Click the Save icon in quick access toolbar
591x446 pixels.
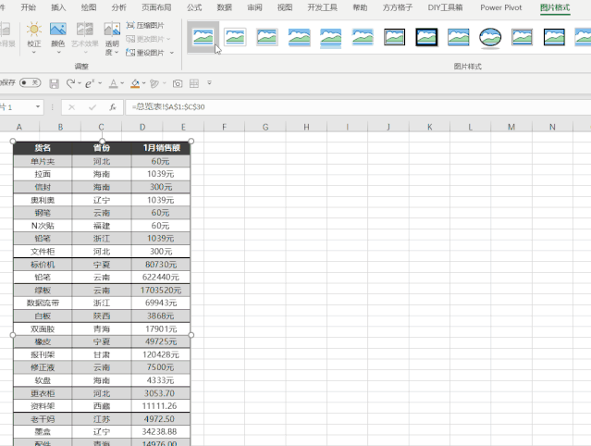55,83
